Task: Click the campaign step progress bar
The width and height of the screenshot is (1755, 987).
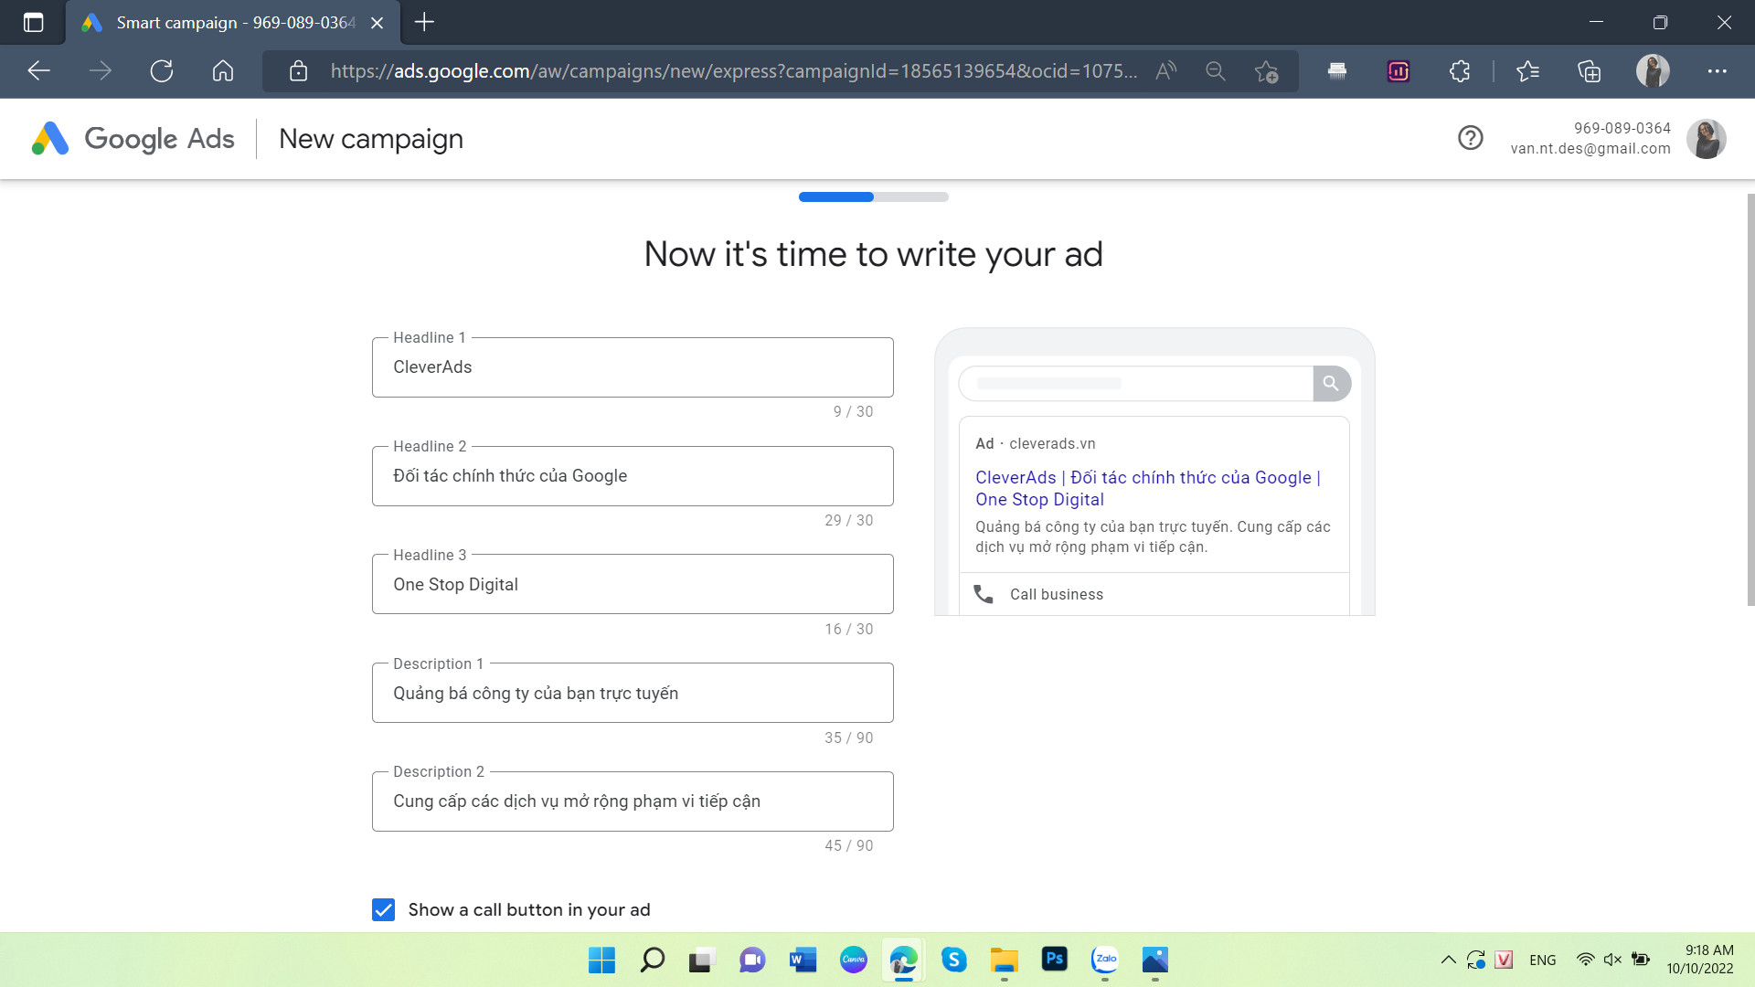Action: (x=874, y=196)
